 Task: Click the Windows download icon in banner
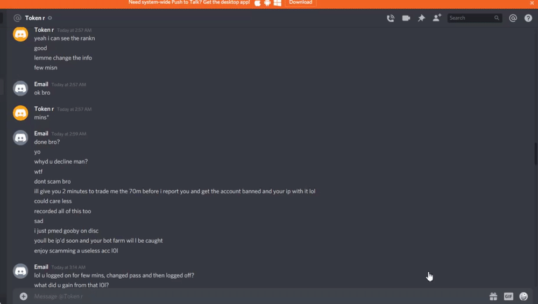(278, 3)
